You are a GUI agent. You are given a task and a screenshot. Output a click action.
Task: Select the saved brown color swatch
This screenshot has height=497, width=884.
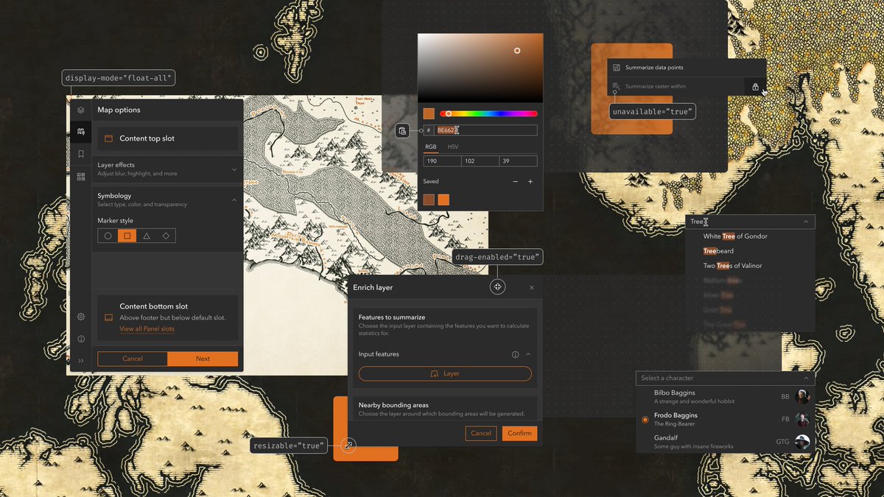click(428, 199)
